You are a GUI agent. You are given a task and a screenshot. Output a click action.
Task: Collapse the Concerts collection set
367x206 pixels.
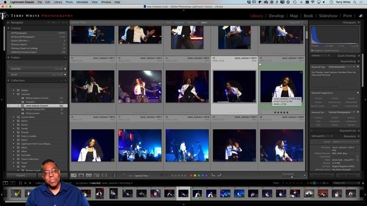14,94
